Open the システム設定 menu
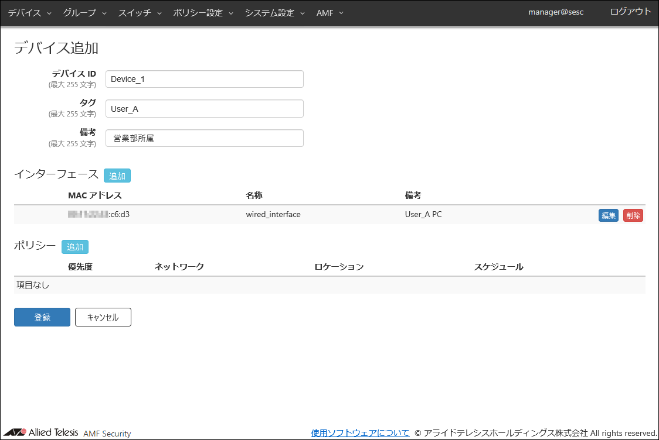659x440 pixels. pyautogui.click(x=274, y=13)
